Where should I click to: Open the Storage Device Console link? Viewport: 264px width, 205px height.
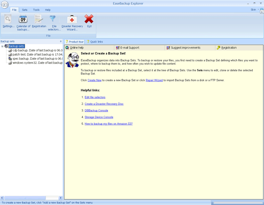click(99, 117)
